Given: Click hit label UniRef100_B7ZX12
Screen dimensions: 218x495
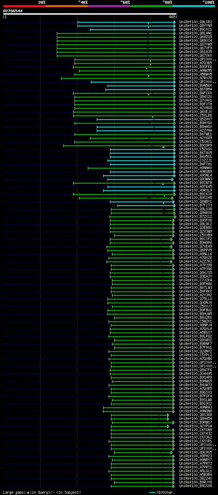Looking at the screenshot, I should 196,216.
